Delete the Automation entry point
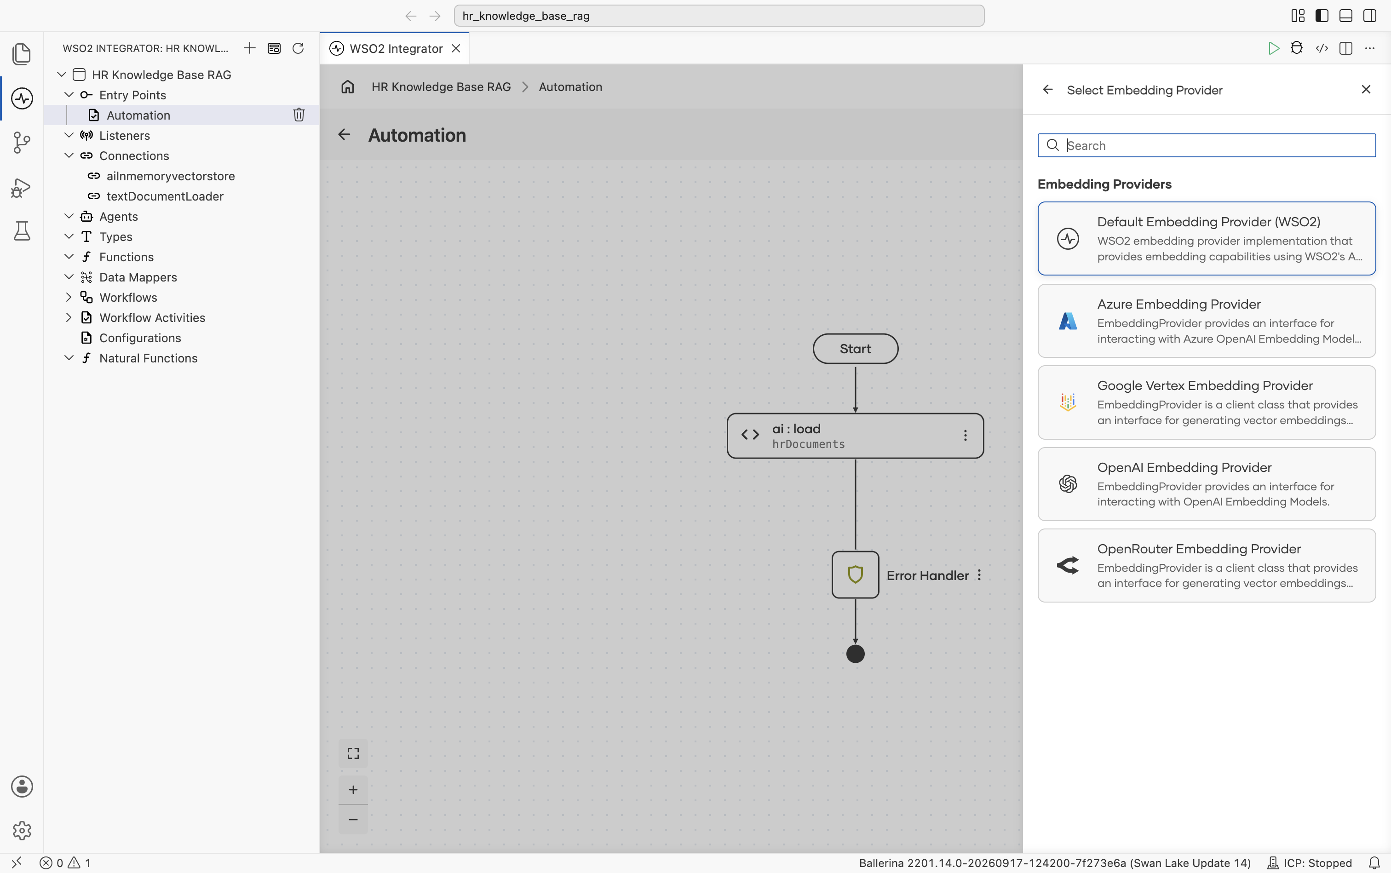The image size is (1391, 873). tap(299, 115)
